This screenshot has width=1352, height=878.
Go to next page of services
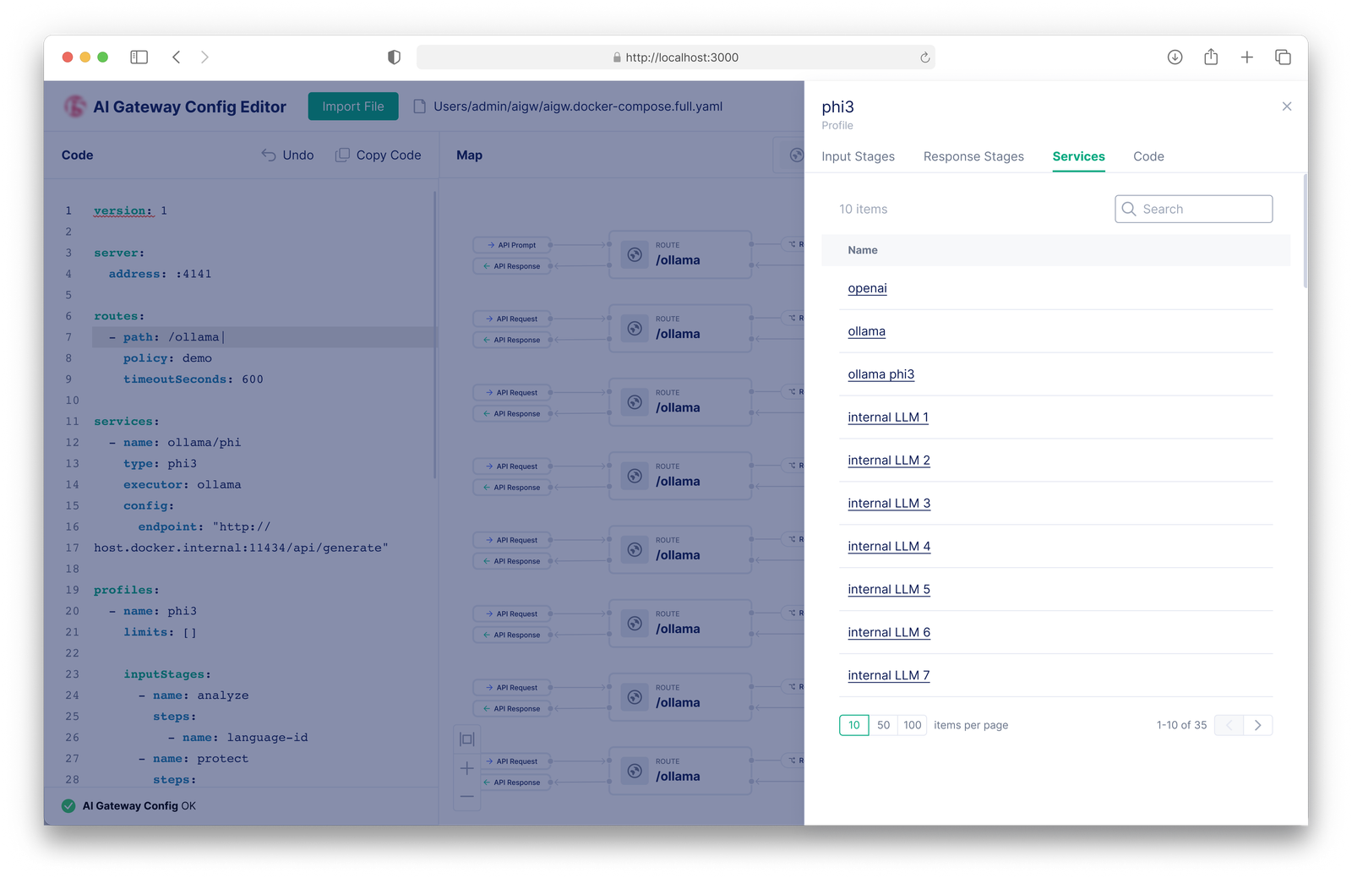pos(1257,725)
